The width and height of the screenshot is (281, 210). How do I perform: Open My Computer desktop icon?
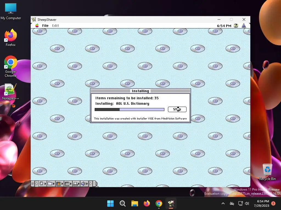click(11, 11)
